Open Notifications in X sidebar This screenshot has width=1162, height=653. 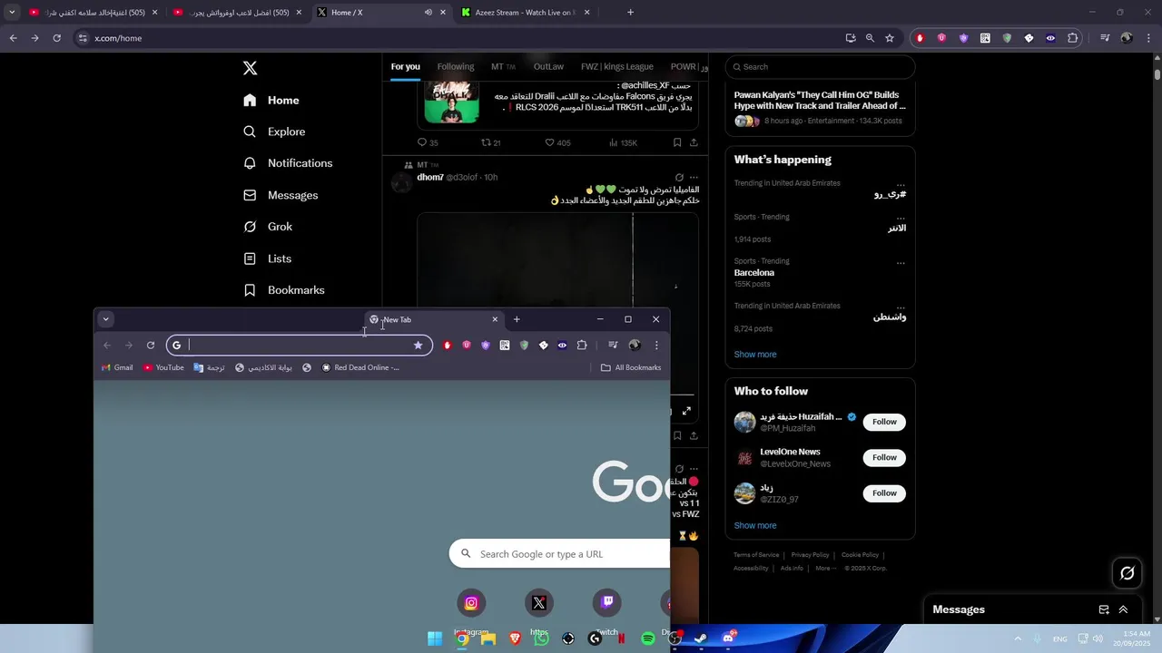[288, 163]
